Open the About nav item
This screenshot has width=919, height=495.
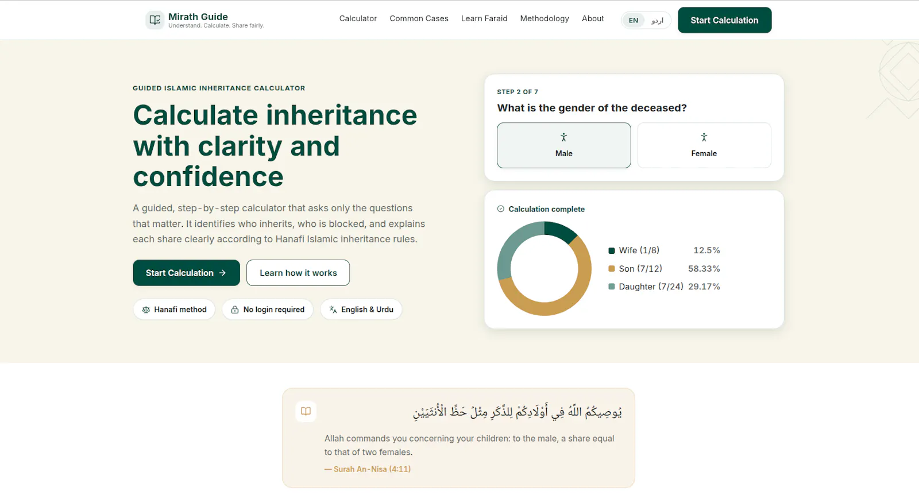point(593,18)
